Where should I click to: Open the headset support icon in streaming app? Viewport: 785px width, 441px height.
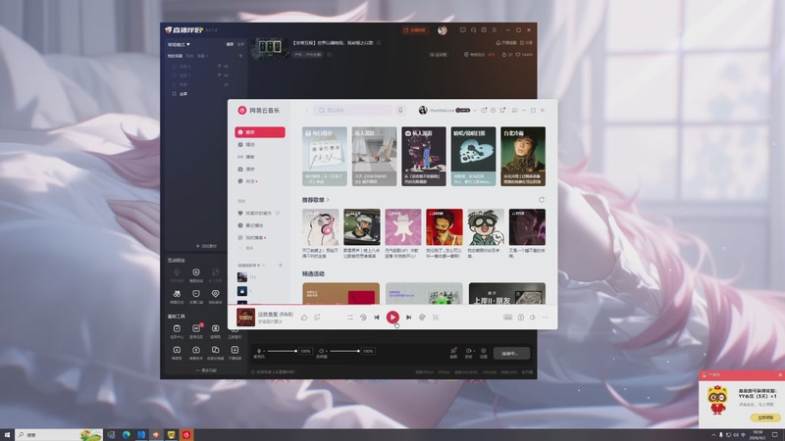(473, 30)
